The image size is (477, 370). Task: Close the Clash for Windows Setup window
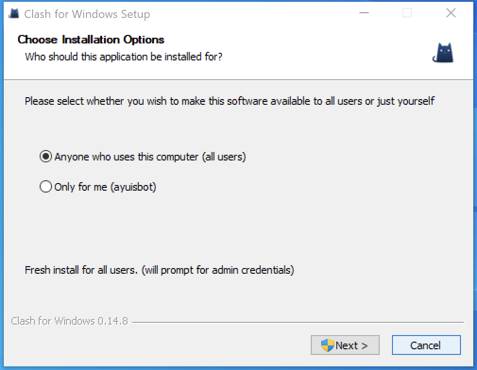click(x=451, y=13)
